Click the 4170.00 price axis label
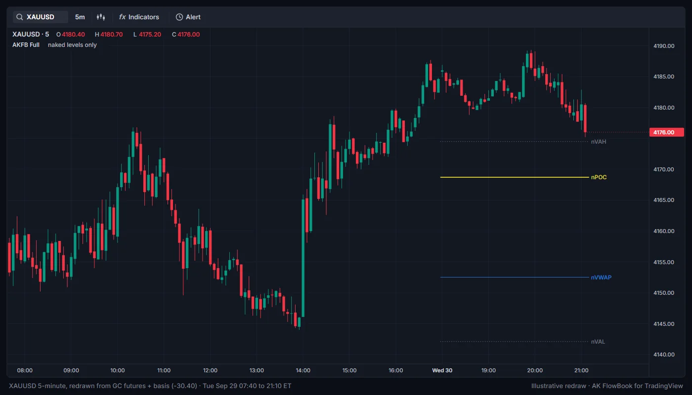692x395 pixels. point(664,169)
